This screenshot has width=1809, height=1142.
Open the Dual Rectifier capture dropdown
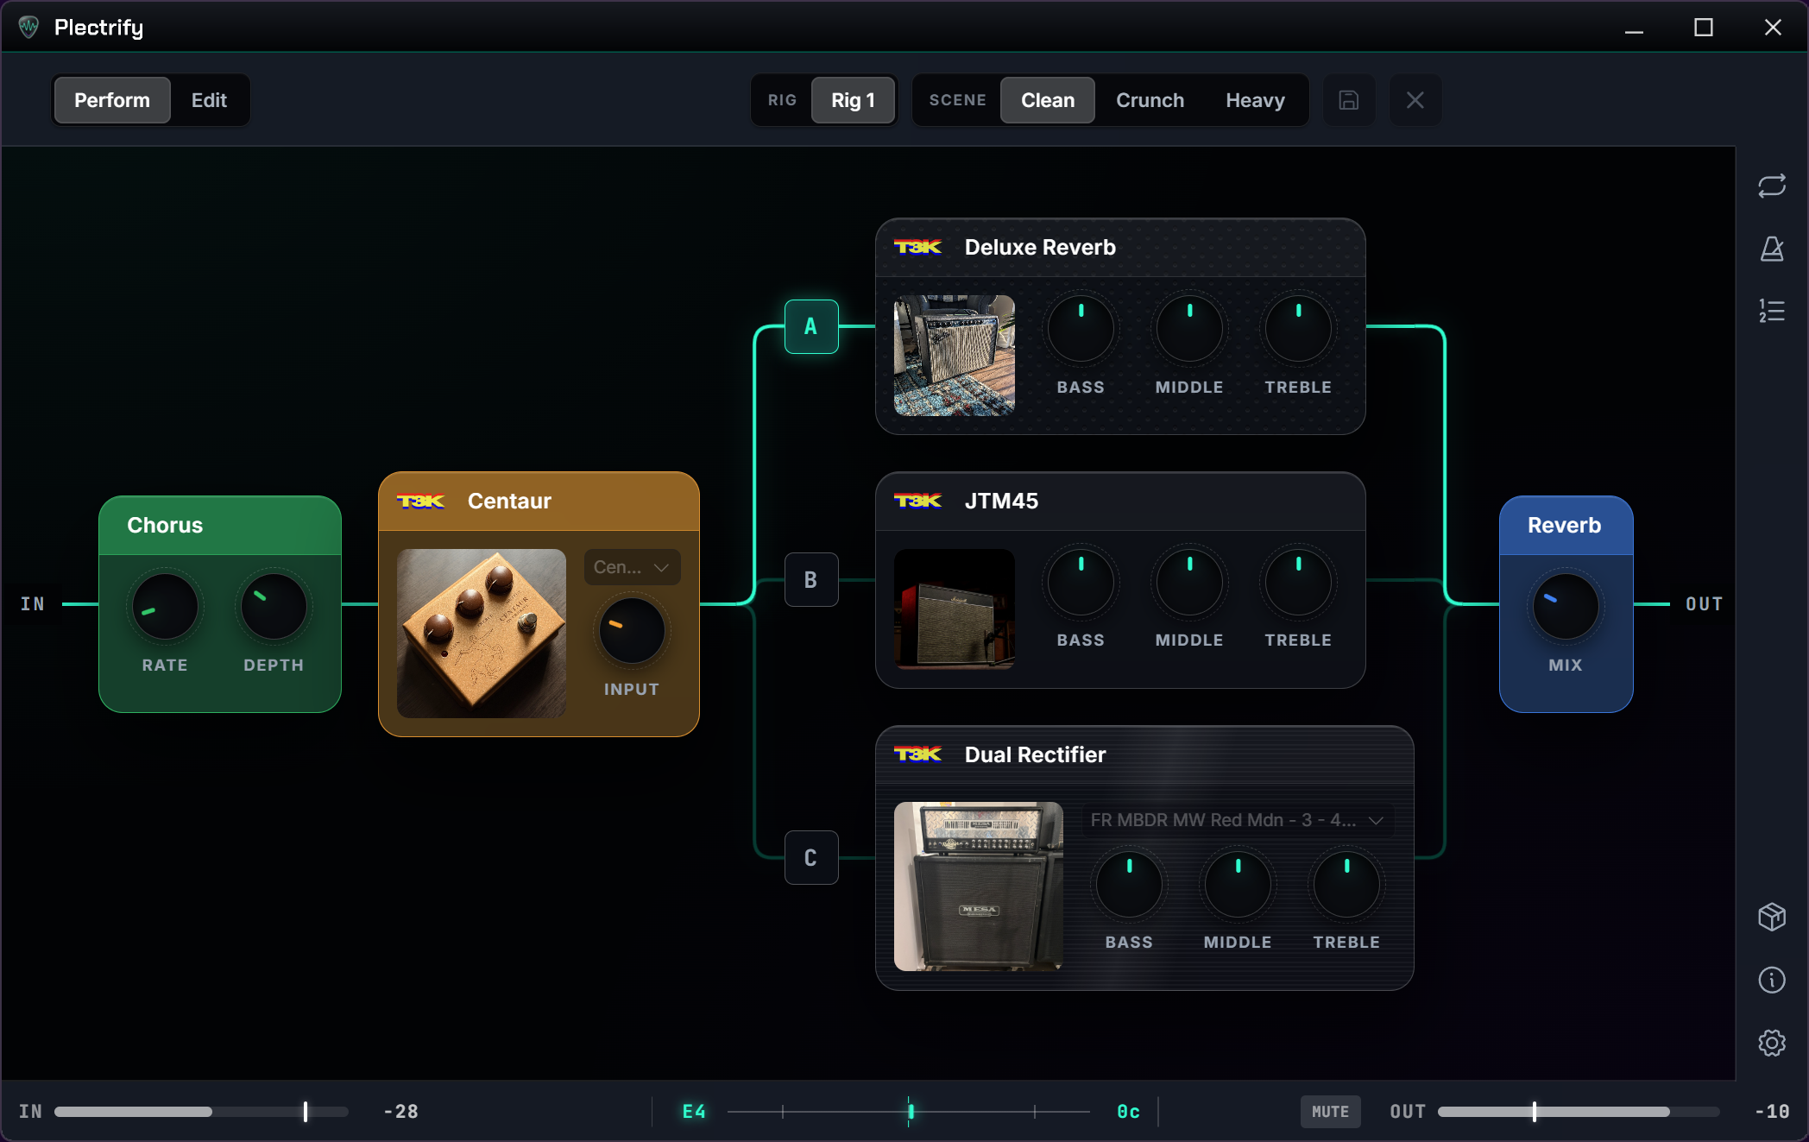[1238, 820]
